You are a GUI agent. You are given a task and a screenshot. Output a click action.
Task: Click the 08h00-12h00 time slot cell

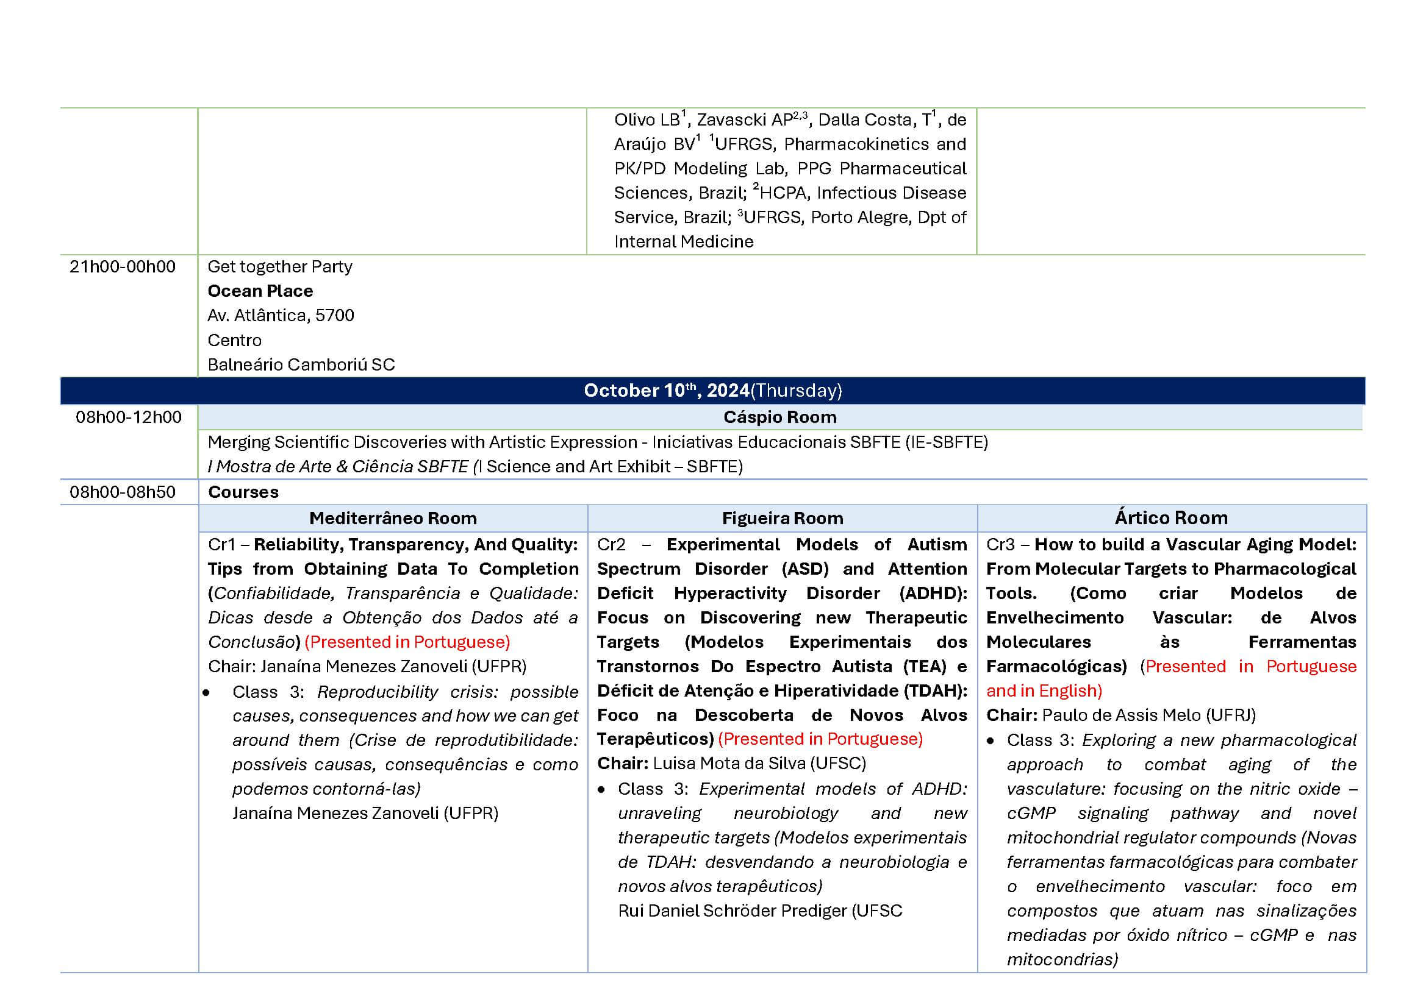(124, 417)
